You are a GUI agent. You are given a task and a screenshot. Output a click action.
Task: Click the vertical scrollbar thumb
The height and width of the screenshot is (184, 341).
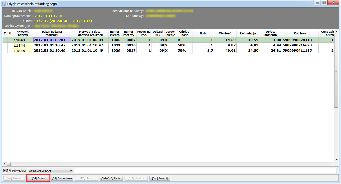click(x=336, y=71)
